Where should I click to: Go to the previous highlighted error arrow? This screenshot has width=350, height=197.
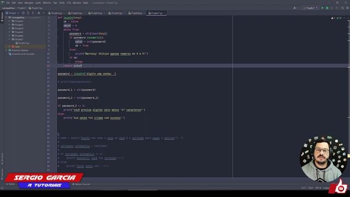(x=344, y=18)
